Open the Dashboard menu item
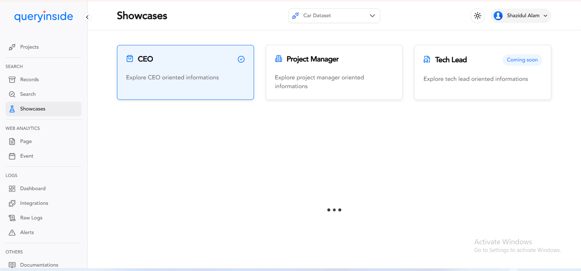The image size is (581, 271). [x=33, y=189]
